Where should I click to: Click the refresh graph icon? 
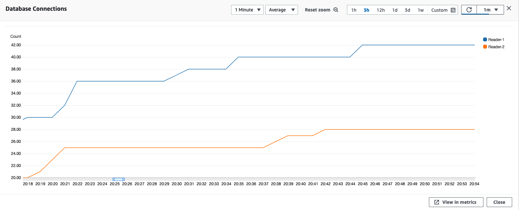[x=469, y=10]
